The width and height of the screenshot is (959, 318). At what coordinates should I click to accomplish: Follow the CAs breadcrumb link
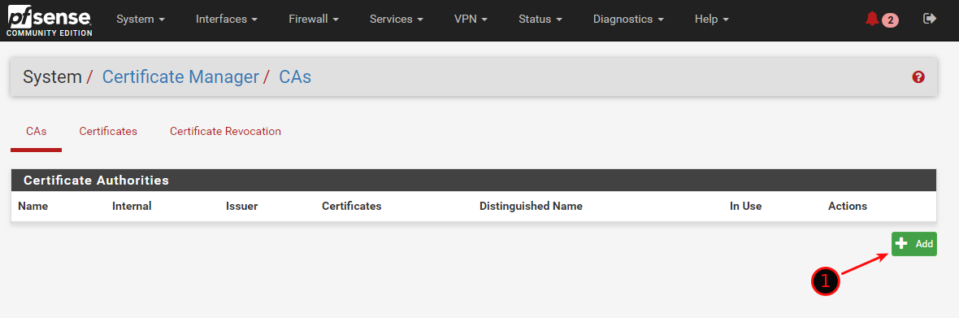click(295, 77)
